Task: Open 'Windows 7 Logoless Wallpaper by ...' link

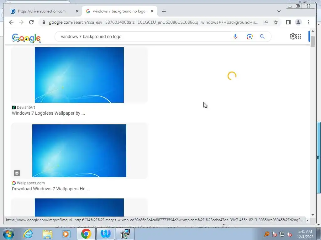Action: pyautogui.click(x=48, y=113)
